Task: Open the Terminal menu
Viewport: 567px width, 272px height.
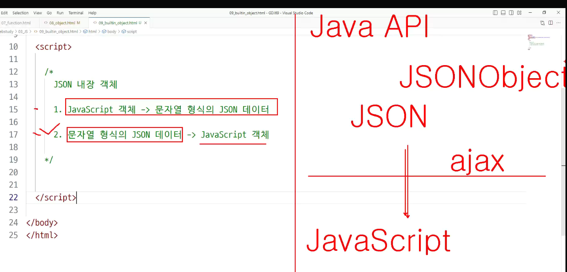Action: [x=76, y=13]
